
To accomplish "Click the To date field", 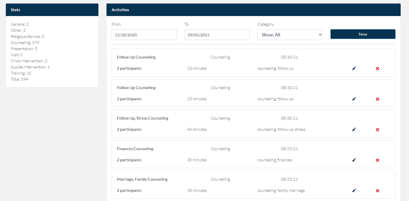I will 217,35.
